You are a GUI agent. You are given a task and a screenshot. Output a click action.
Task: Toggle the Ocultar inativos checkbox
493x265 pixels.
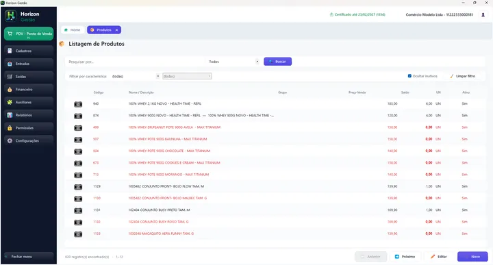(409, 76)
